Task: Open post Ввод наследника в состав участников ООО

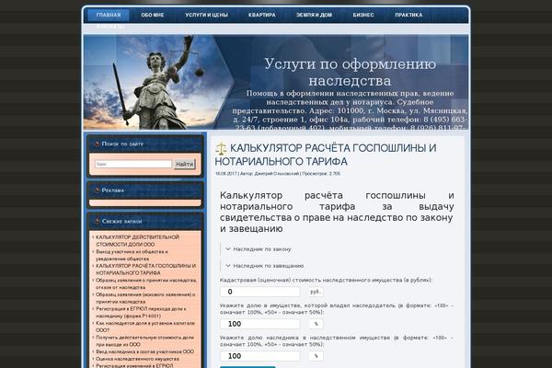Action: [144, 351]
